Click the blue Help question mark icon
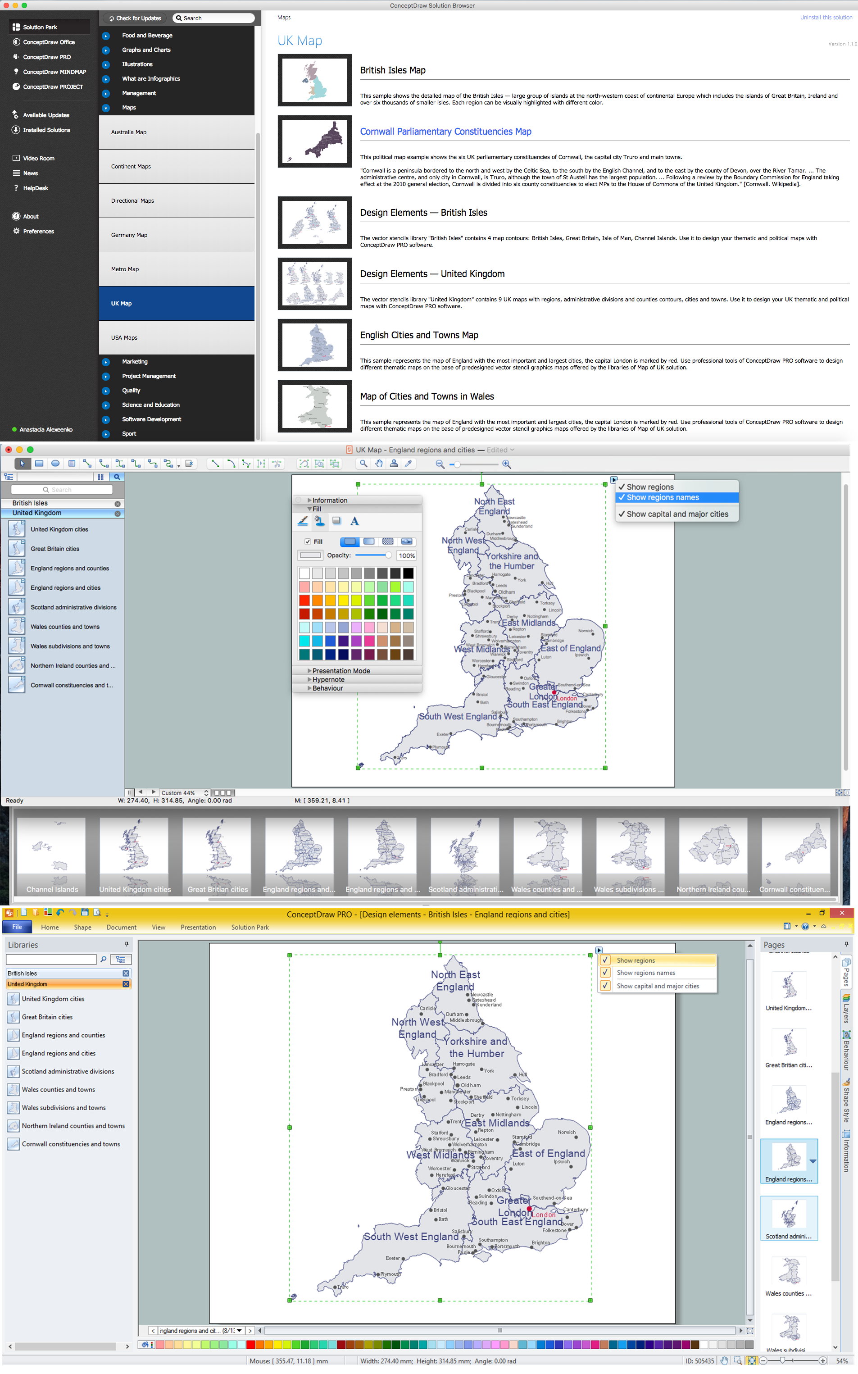858x1374 pixels. [805, 926]
